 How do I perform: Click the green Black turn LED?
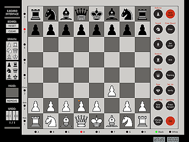(156, 132)
